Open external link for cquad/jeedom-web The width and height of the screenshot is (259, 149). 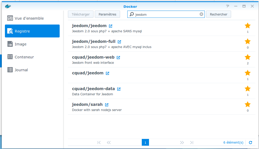click(118, 58)
